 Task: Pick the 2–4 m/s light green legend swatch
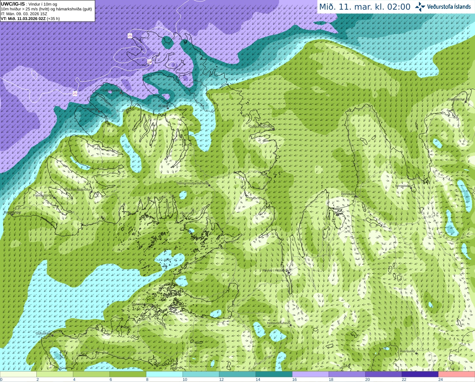coord(55,374)
